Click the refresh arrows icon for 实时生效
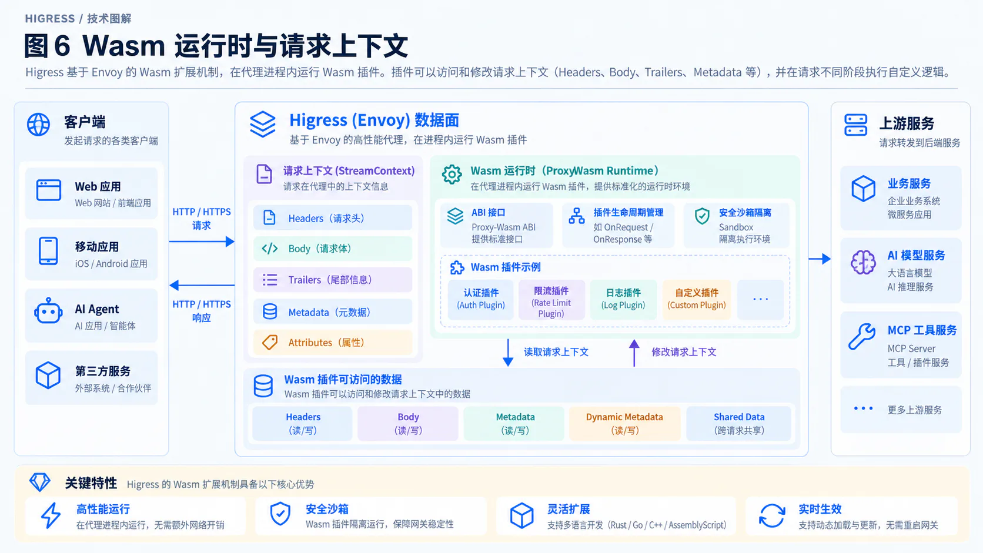Screen dimensions: 983x553 pos(772,515)
